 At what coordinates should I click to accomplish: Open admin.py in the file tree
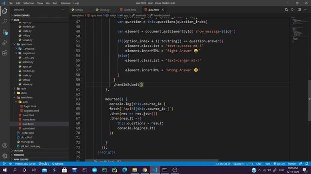28,62
